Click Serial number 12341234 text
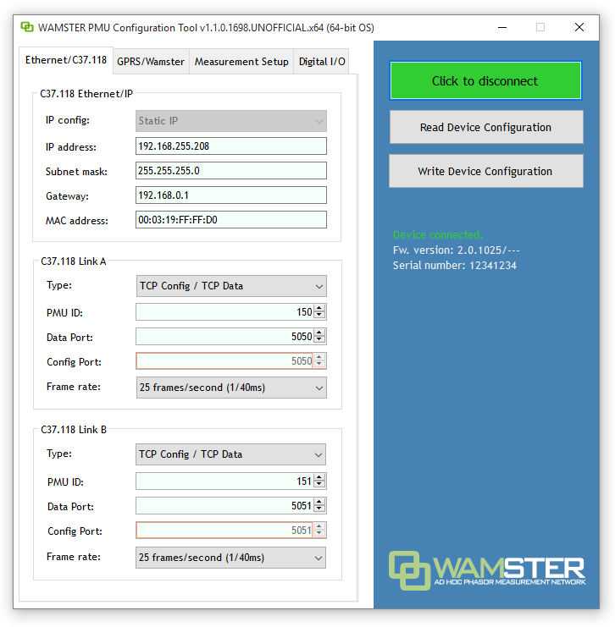Viewport: 615px width, 627px height. tap(454, 266)
